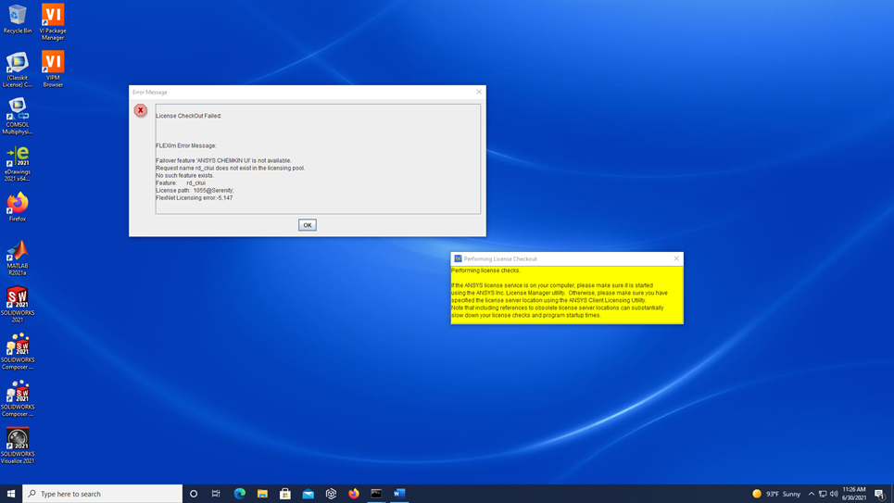Open the Windows Start menu
Viewport: 894px width, 503px height.
pyautogui.click(x=11, y=494)
